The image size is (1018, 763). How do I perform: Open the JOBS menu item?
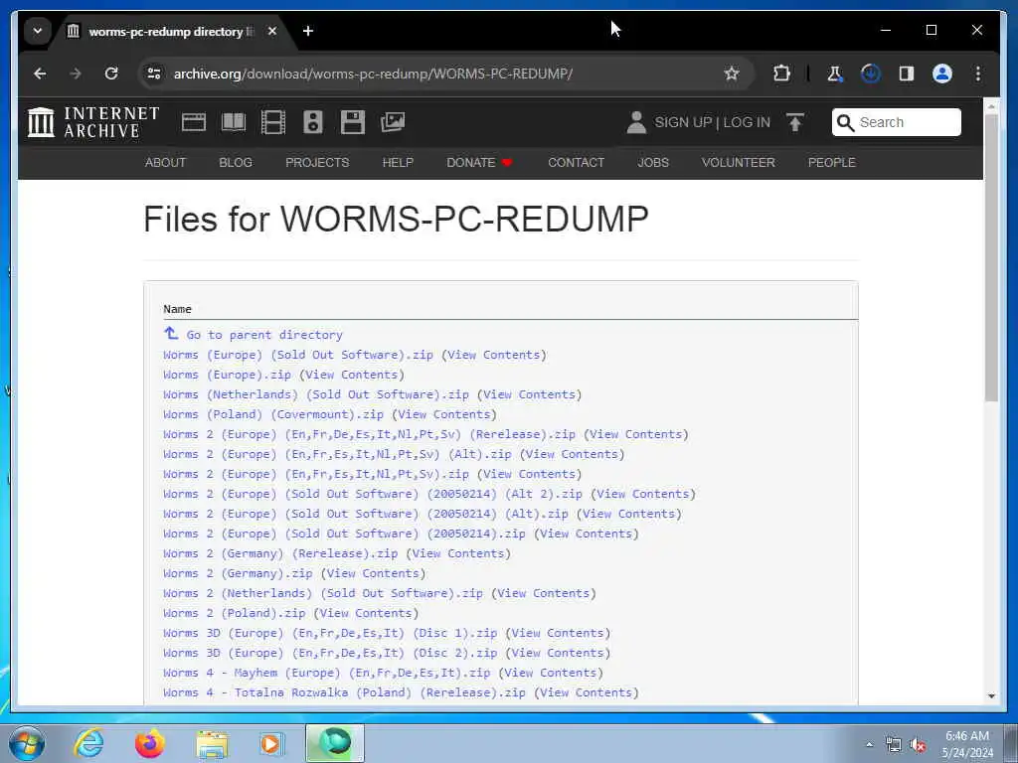(x=652, y=162)
